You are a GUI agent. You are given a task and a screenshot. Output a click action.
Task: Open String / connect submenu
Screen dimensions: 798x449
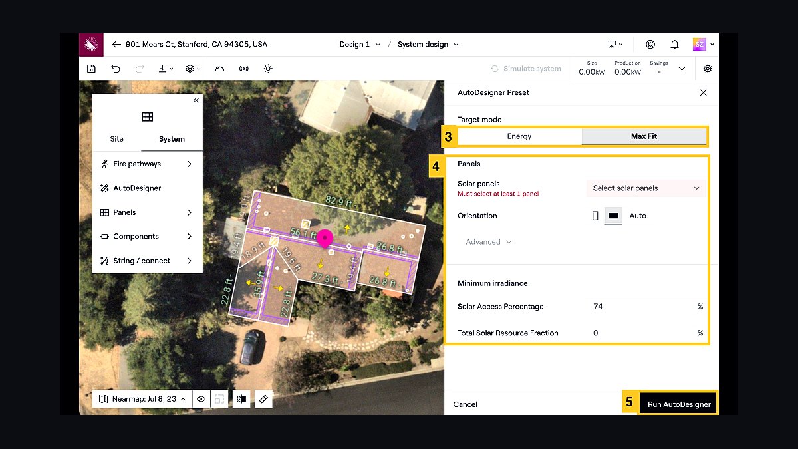(x=147, y=261)
